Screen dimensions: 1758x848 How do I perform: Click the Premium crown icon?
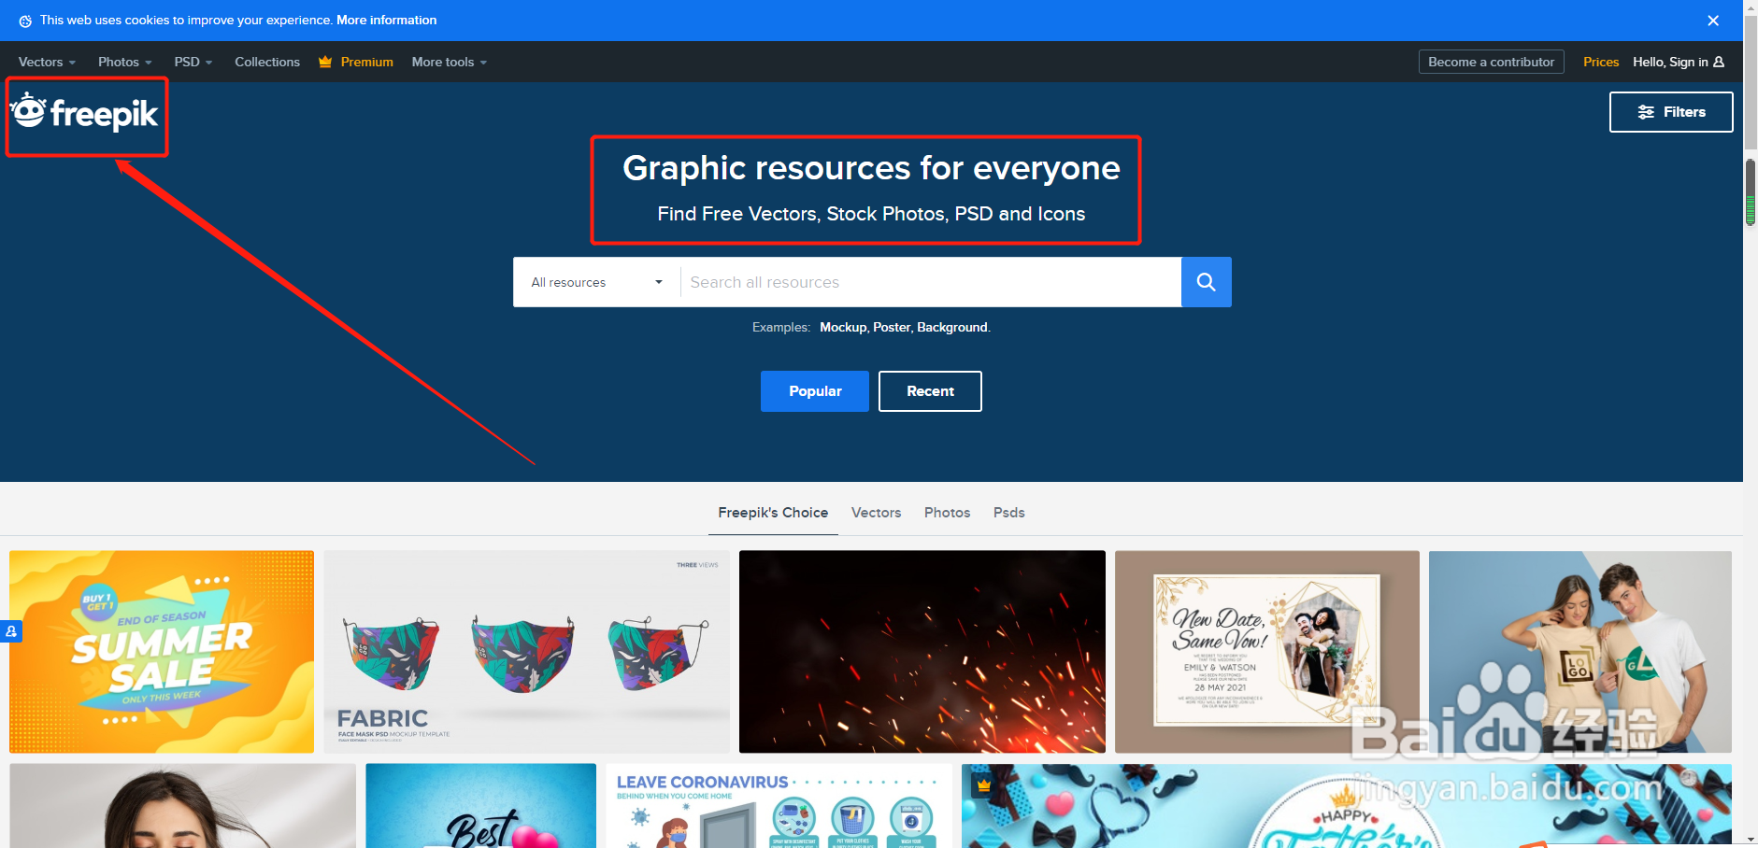(325, 62)
